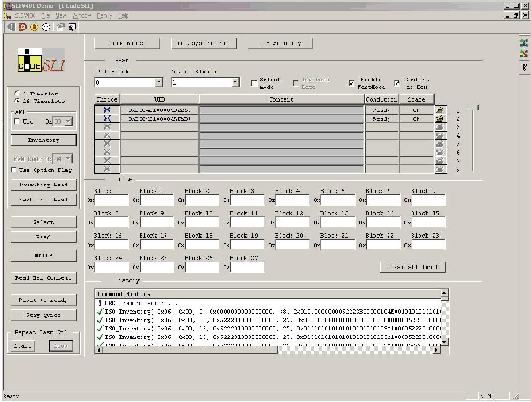Image resolution: width=531 pixels, height=402 pixels.
Task: Click the Block 0 hex input field
Action: (x=111, y=201)
